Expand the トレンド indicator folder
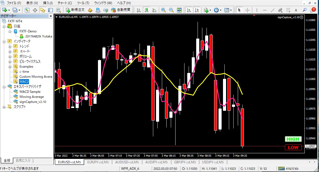Viewport: 319px width, 172px height. [10, 46]
